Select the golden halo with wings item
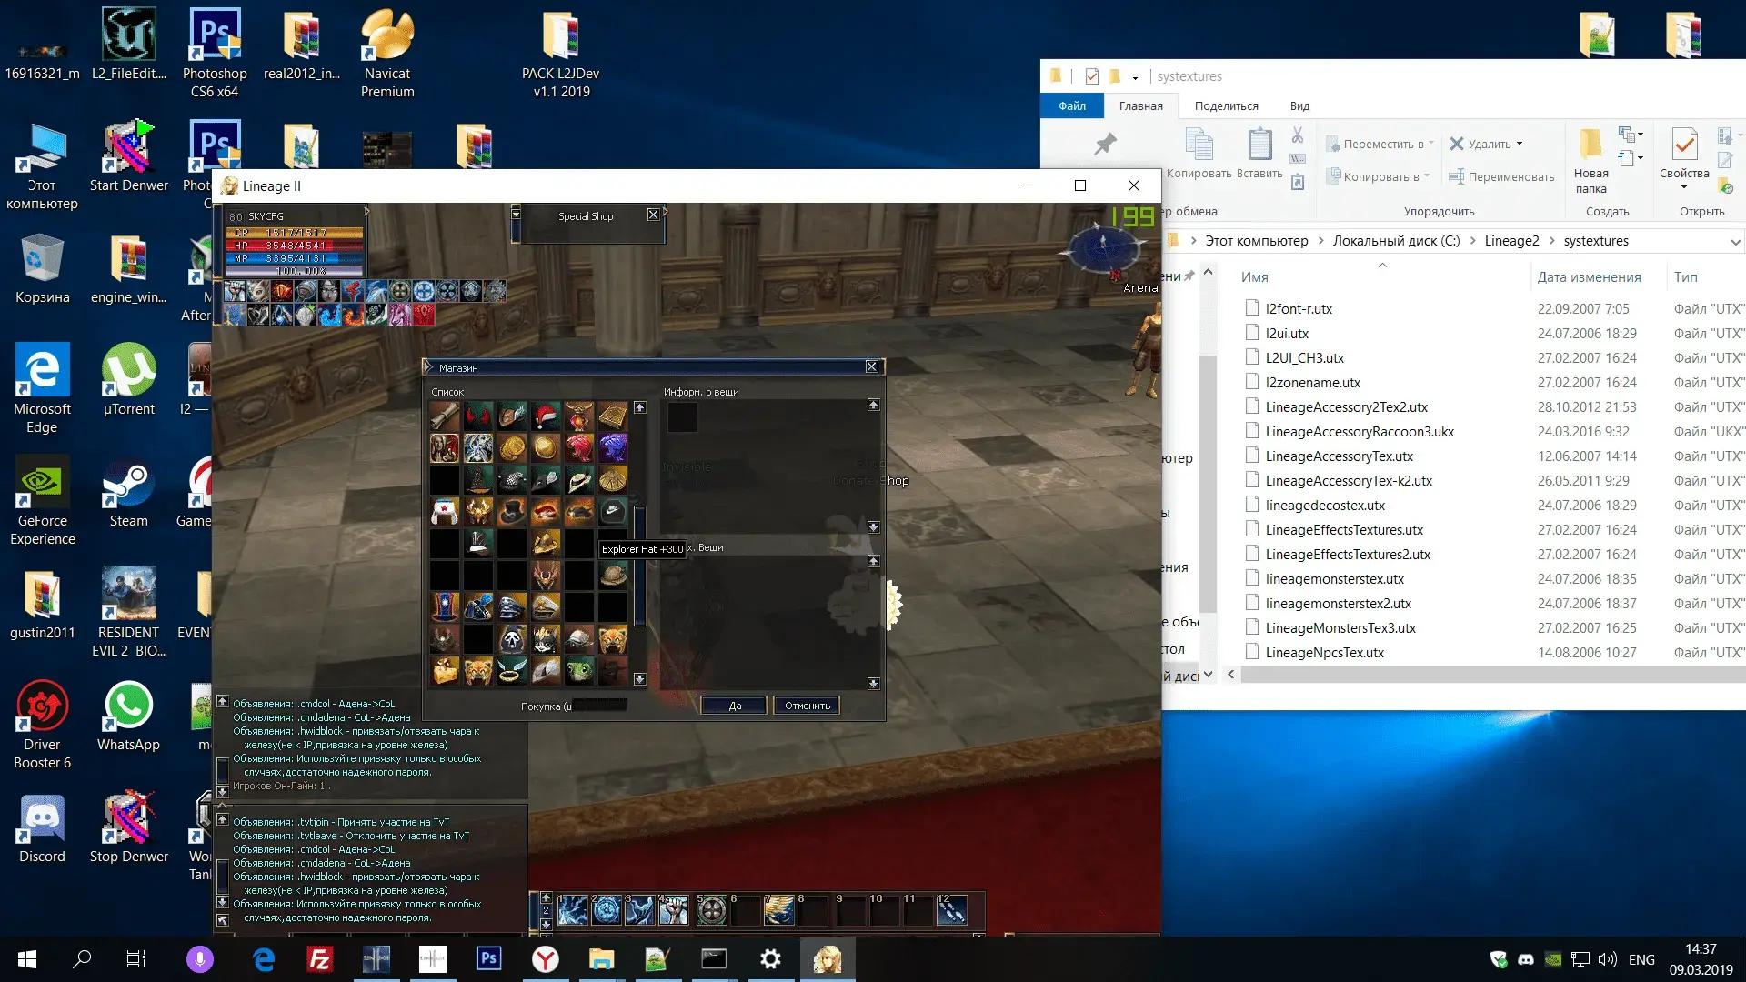This screenshot has width=1746, height=982. [512, 670]
